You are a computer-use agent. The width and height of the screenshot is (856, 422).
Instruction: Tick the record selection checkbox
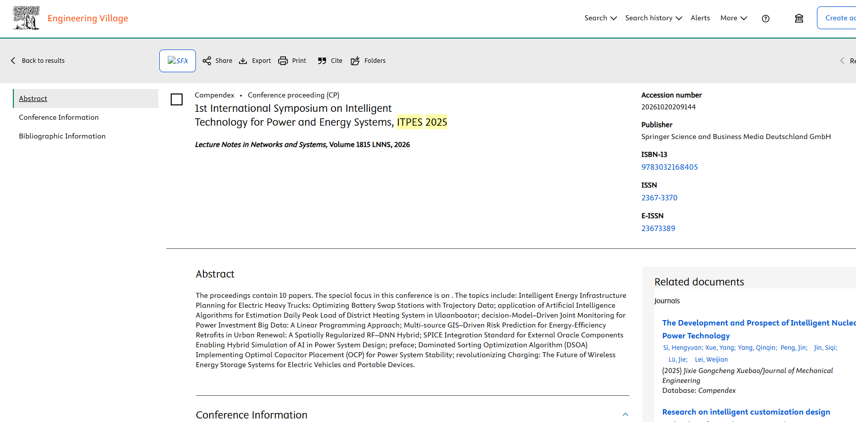[x=177, y=99]
